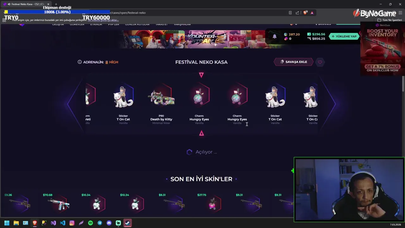Open a new browser tab with plus
Screen dimensions: 405x228
(56, 4)
